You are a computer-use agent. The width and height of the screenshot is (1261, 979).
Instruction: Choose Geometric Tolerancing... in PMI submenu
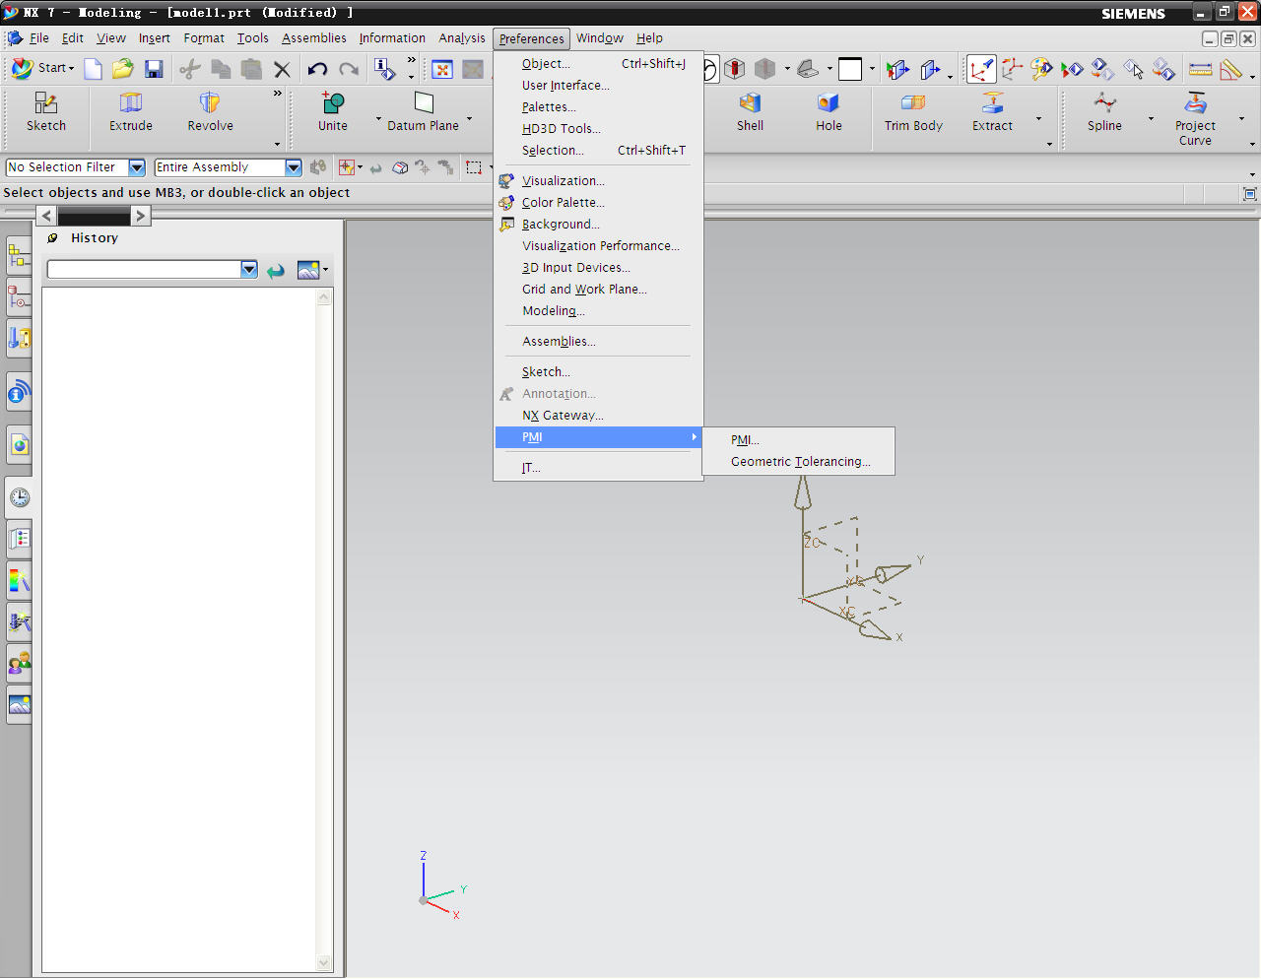pyautogui.click(x=799, y=462)
